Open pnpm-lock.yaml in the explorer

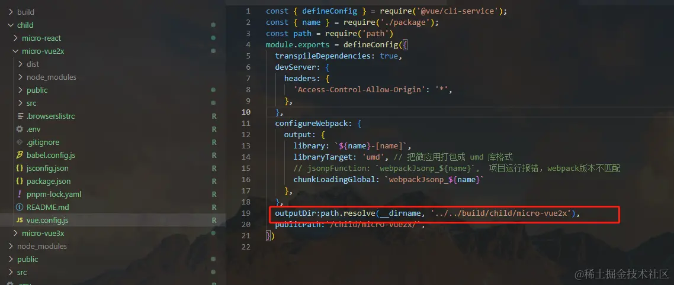54,194
